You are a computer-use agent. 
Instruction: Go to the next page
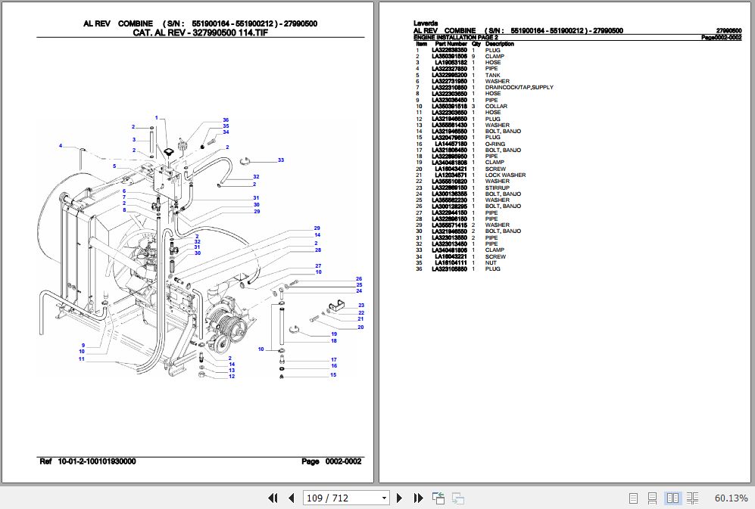[x=399, y=498]
